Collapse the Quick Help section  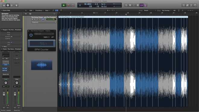coord(2,11)
